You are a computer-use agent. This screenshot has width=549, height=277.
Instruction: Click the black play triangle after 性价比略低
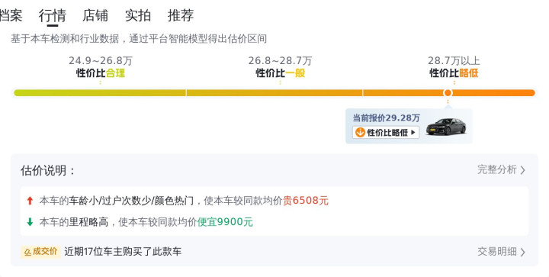[413, 132]
